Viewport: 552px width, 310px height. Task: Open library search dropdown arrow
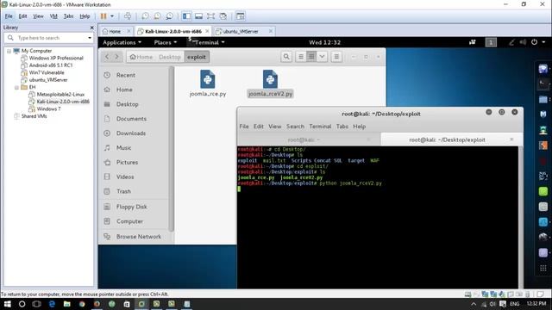(x=90, y=38)
